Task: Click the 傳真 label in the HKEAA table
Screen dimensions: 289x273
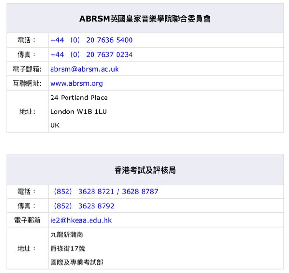Action: (x=27, y=206)
